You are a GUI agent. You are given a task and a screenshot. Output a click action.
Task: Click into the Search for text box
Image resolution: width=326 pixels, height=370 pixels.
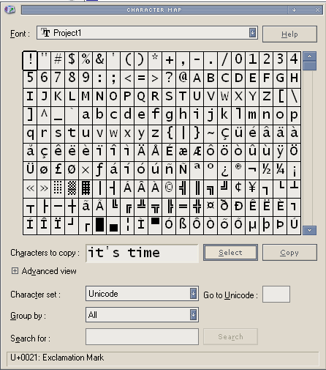[142, 337]
